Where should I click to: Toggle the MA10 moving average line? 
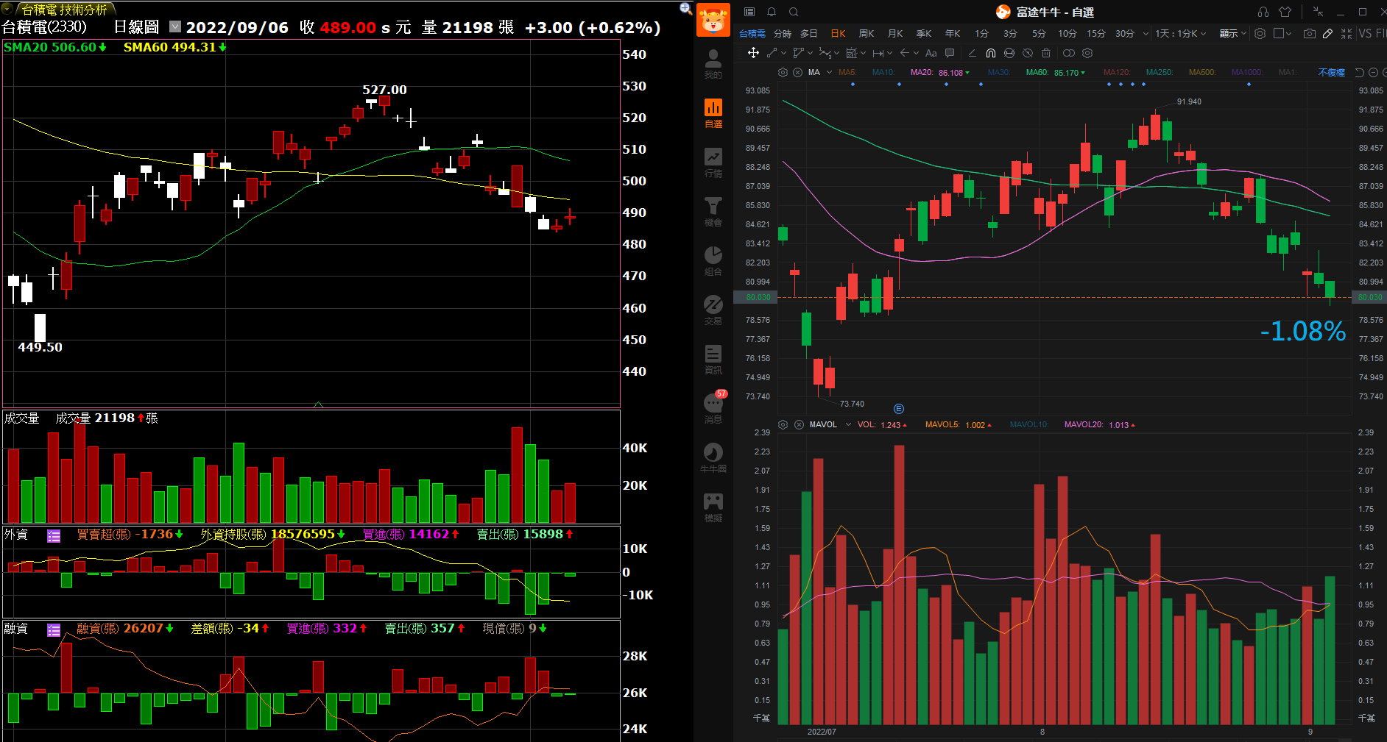(x=883, y=72)
